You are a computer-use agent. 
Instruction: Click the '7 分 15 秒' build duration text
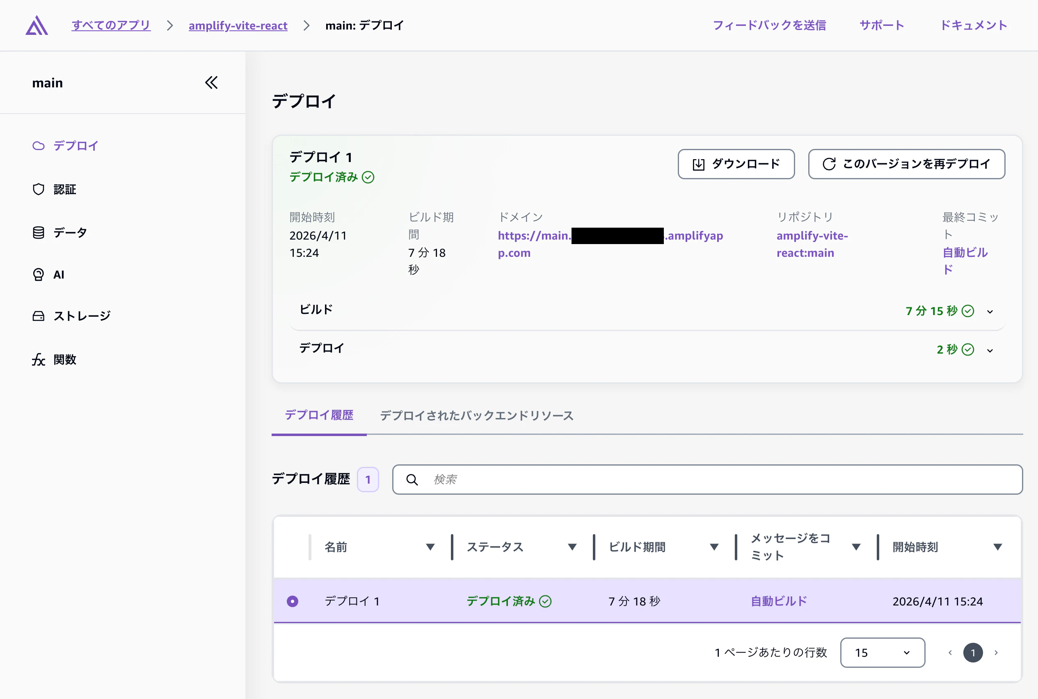point(931,311)
